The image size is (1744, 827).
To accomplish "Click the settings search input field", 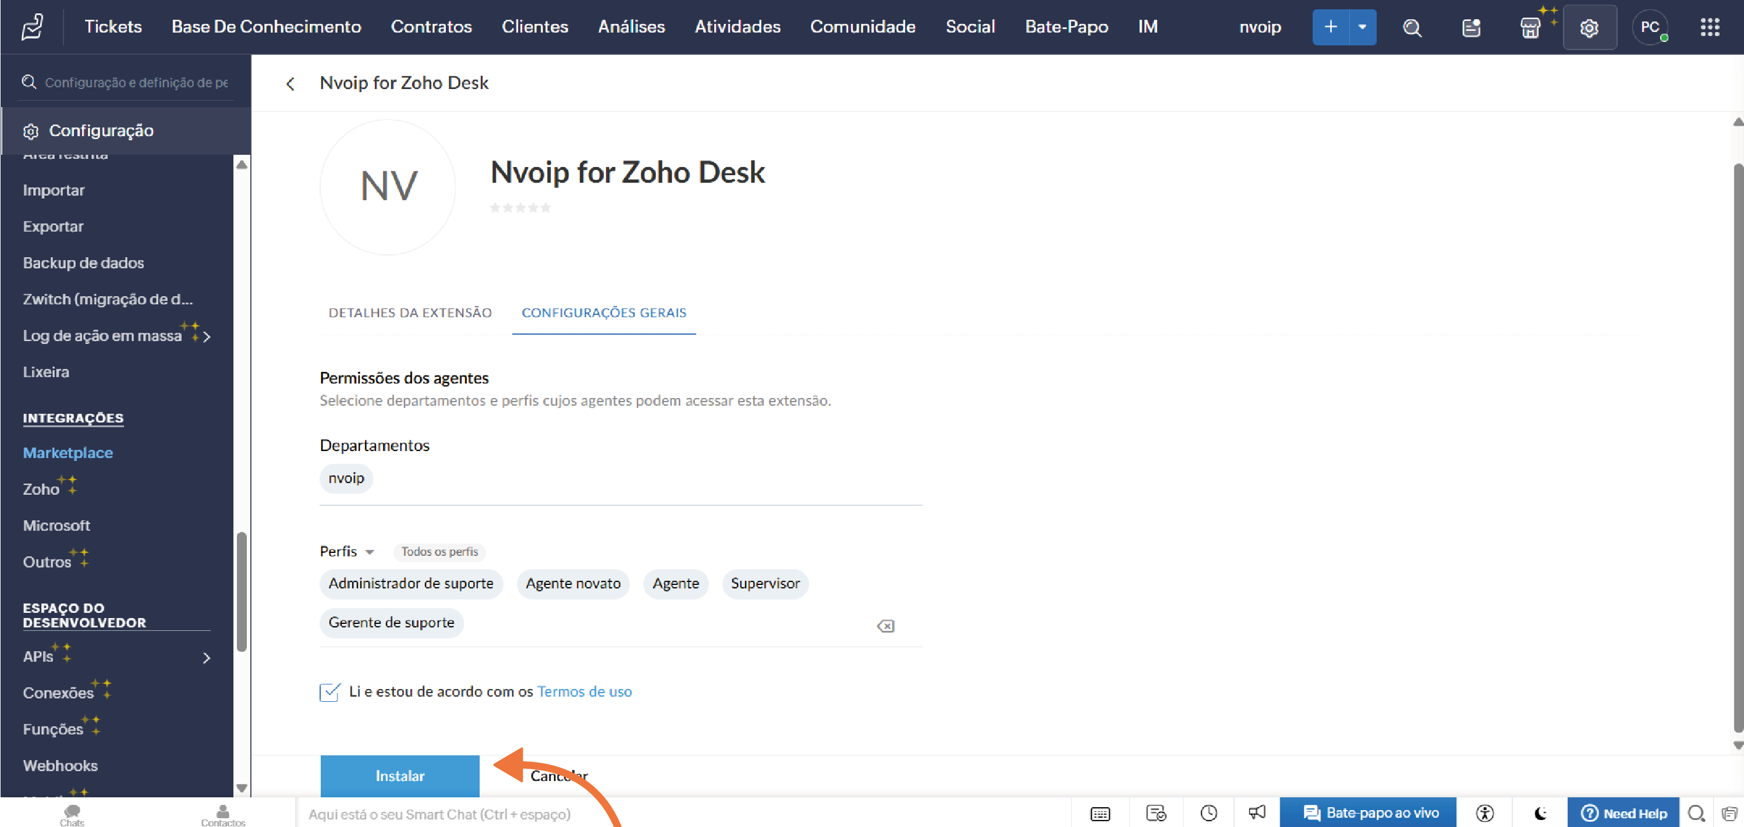I will point(136,83).
